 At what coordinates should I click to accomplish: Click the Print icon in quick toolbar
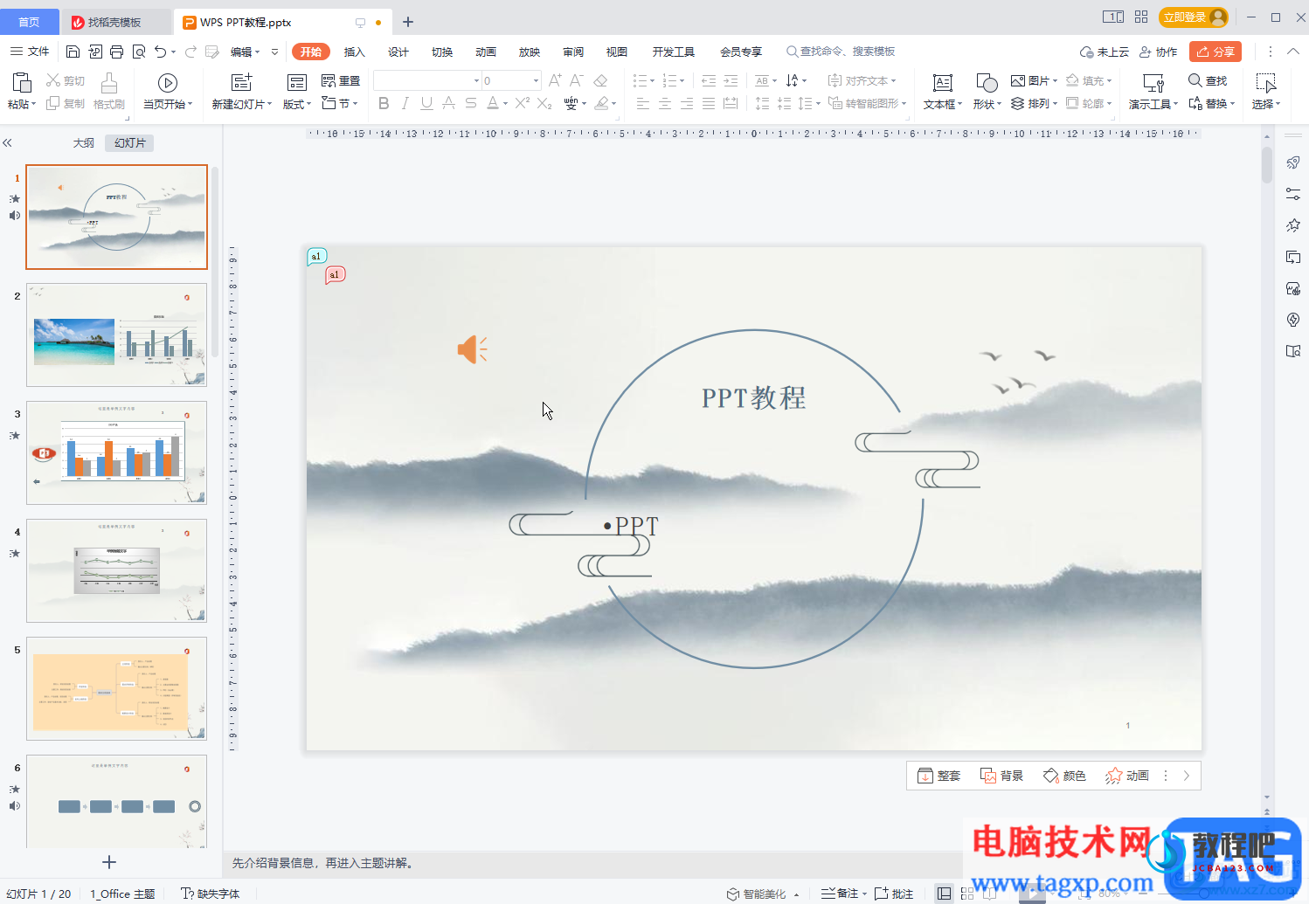pyautogui.click(x=117, y=52)
